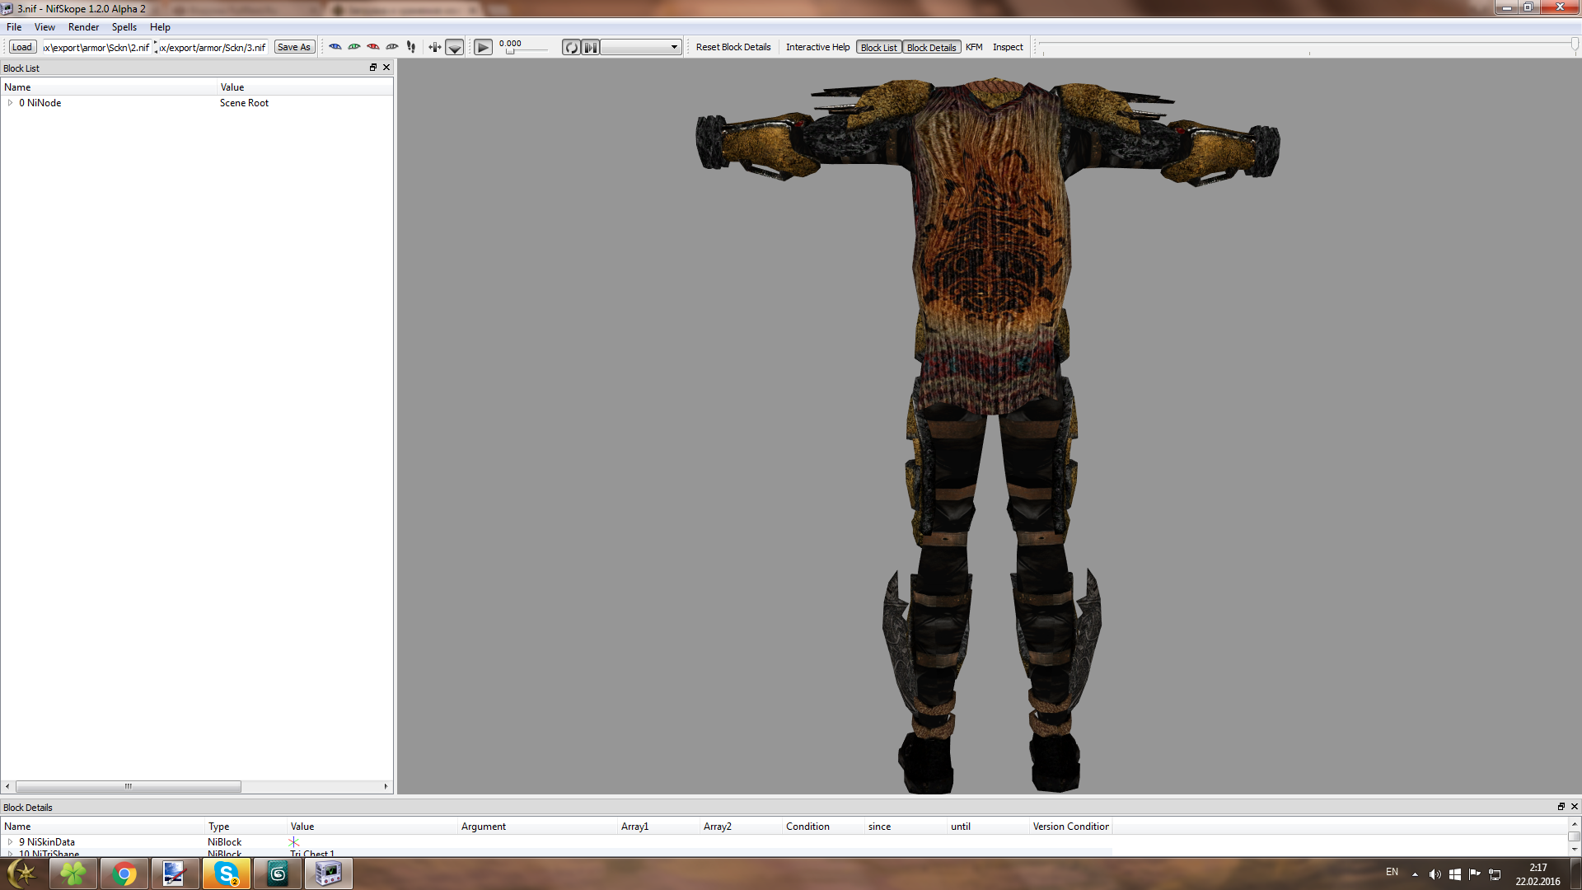Toggle the Inspect panel button
The height and width of the screenshot is (890, 1582).
pyautogui.click(x=1008, y=47)
